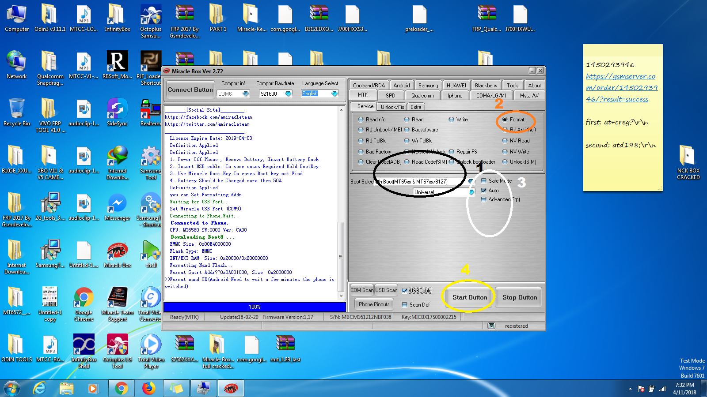Open the Unlock/Fix subtab
Image resolution: width=707 pixels, height=397 pixels.
coord(392,107)
